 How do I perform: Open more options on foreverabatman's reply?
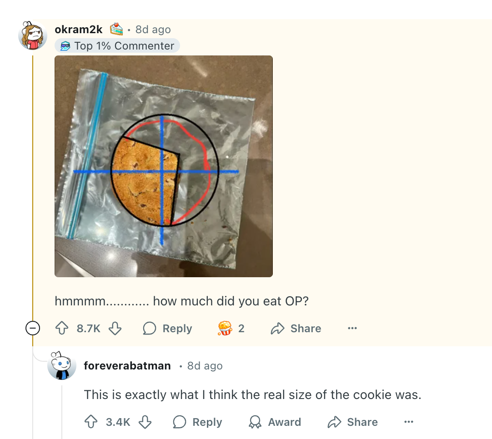(408, 422)
